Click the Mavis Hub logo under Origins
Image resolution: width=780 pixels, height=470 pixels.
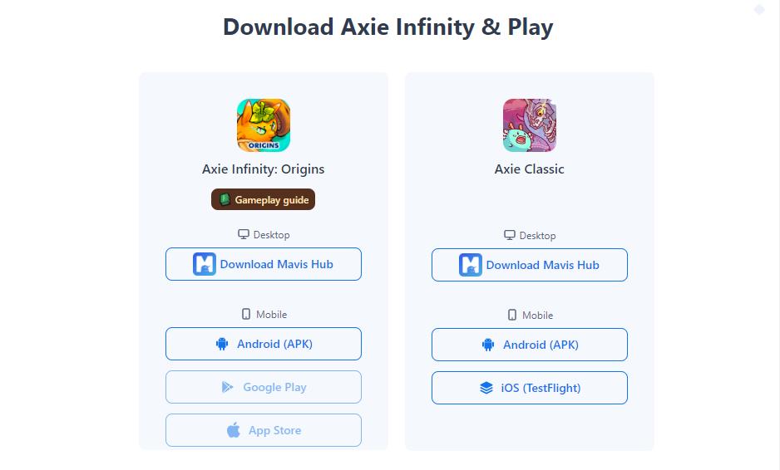tap(205, 264)
